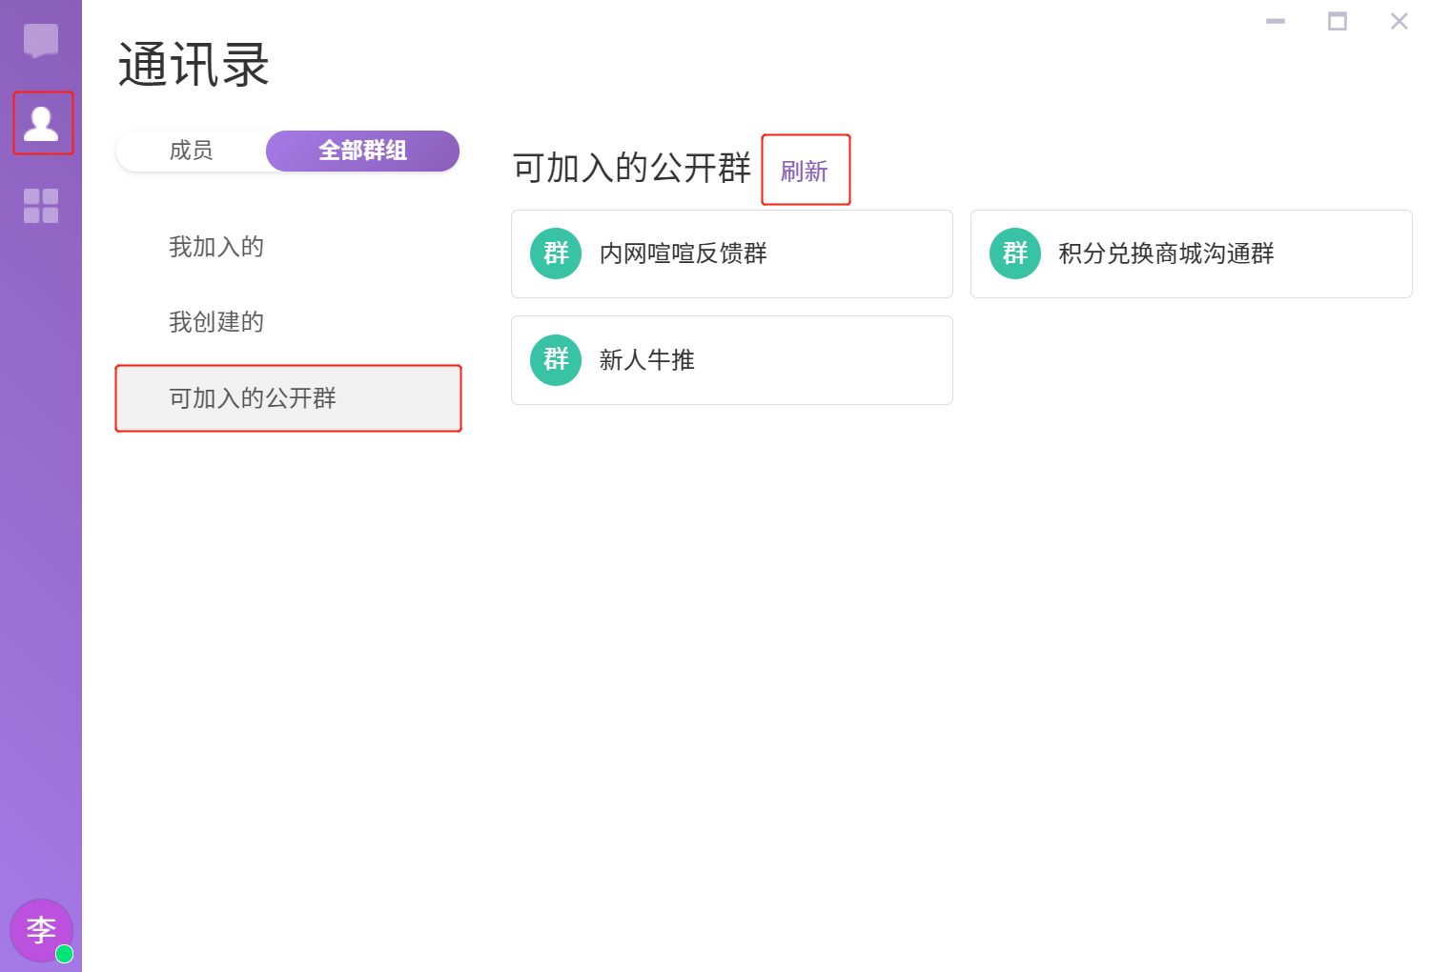Select the contacts person icon in sidebar
Screen dimensions: 1430x972
[42, 123]
